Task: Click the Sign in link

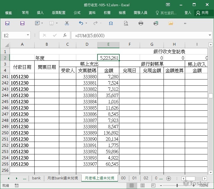Action: [188, 13]
